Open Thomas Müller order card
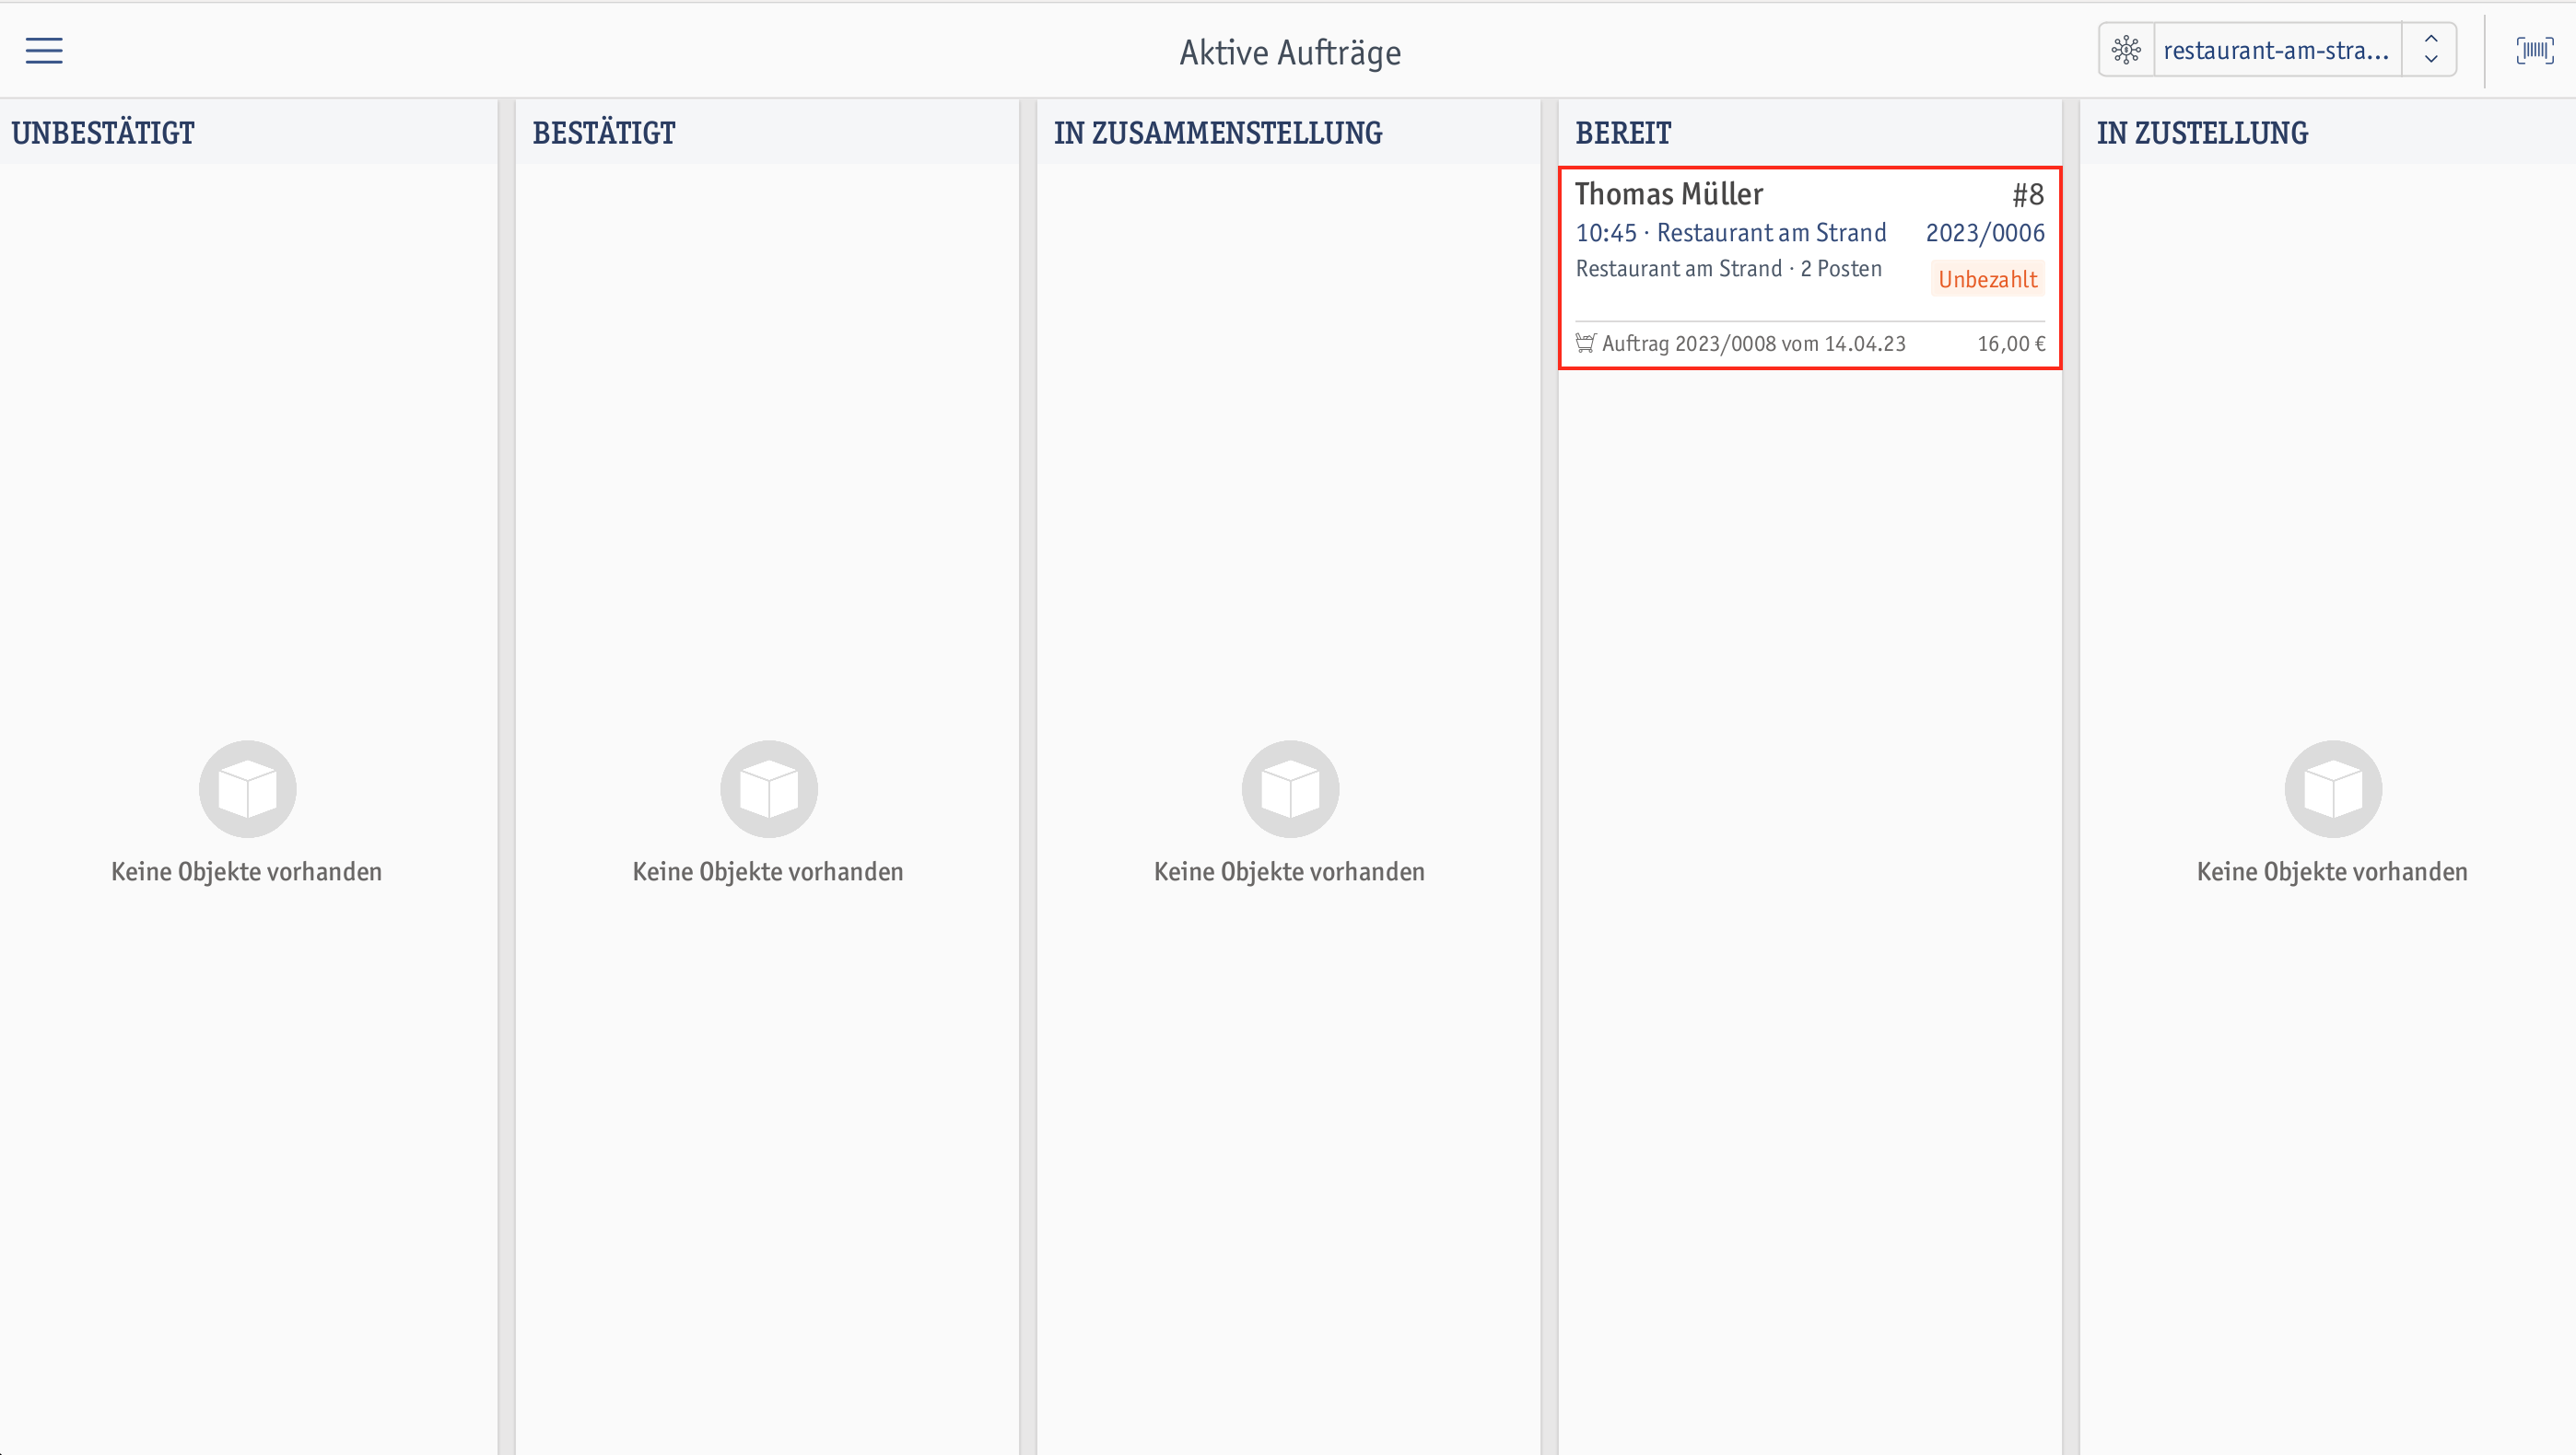 (1810, 268)
